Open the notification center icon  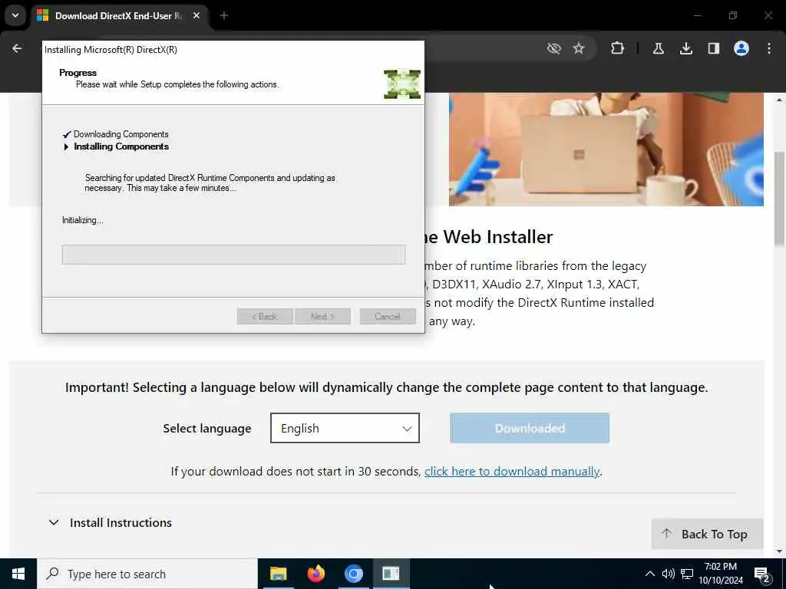coord(762,574)
